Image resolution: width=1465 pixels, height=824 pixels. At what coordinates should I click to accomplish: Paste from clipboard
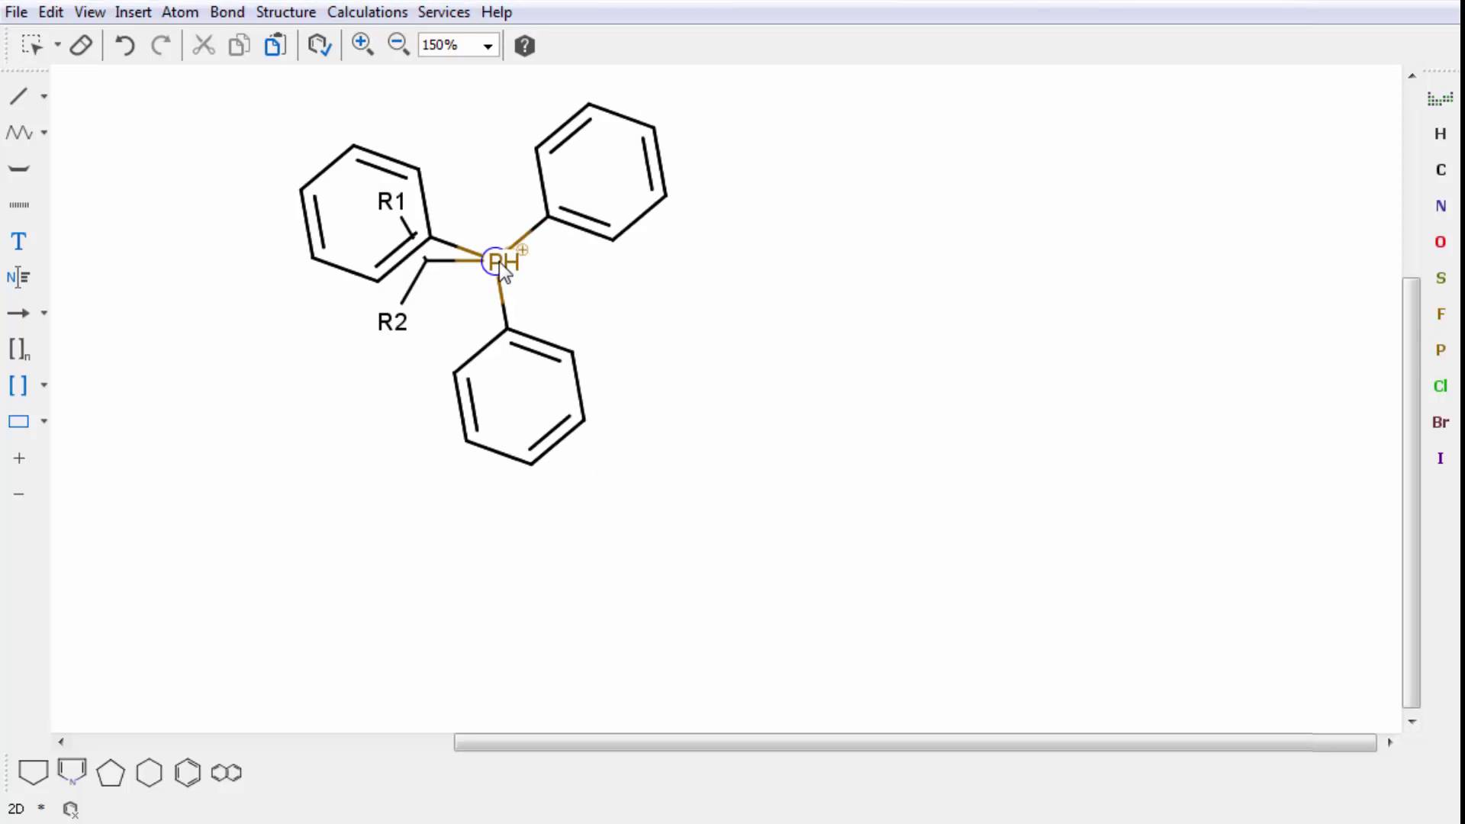pyautogui.click(x=275, y=45)
